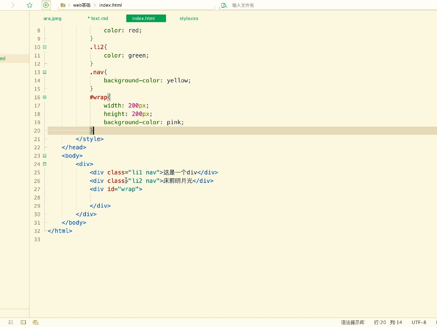The image size is (437, 327).
Task: Collapse the #wrap rule at line 16
Action: [45, 97]
